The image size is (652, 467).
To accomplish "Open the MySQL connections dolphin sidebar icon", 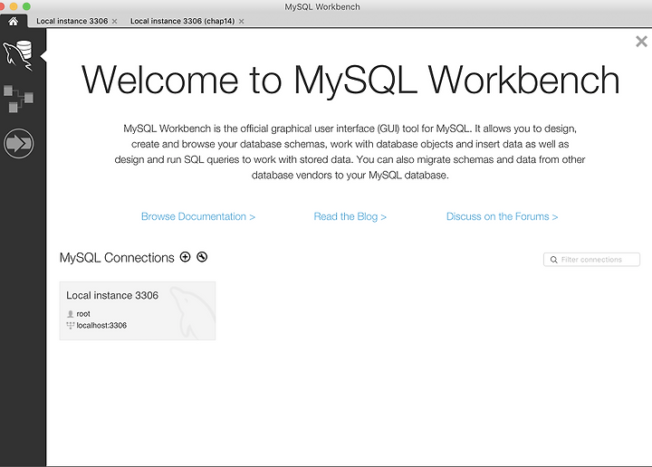I will click(x=18, y=55).
